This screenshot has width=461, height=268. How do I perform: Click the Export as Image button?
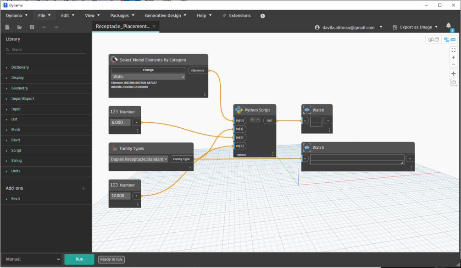coord(415,27)
